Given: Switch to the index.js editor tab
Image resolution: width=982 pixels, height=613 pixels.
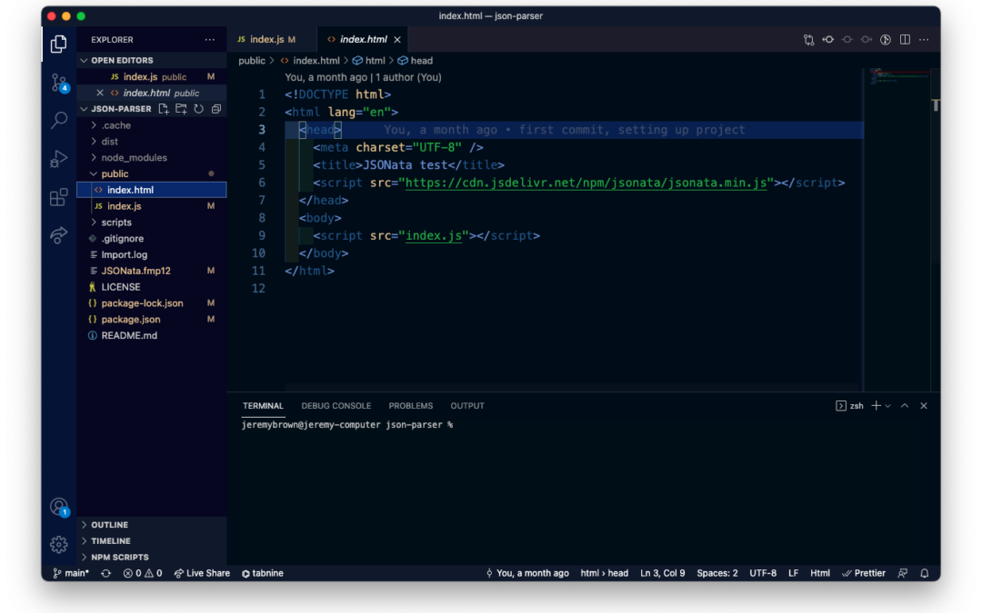Looking at the screenshot, I should (x=271, y=39).
